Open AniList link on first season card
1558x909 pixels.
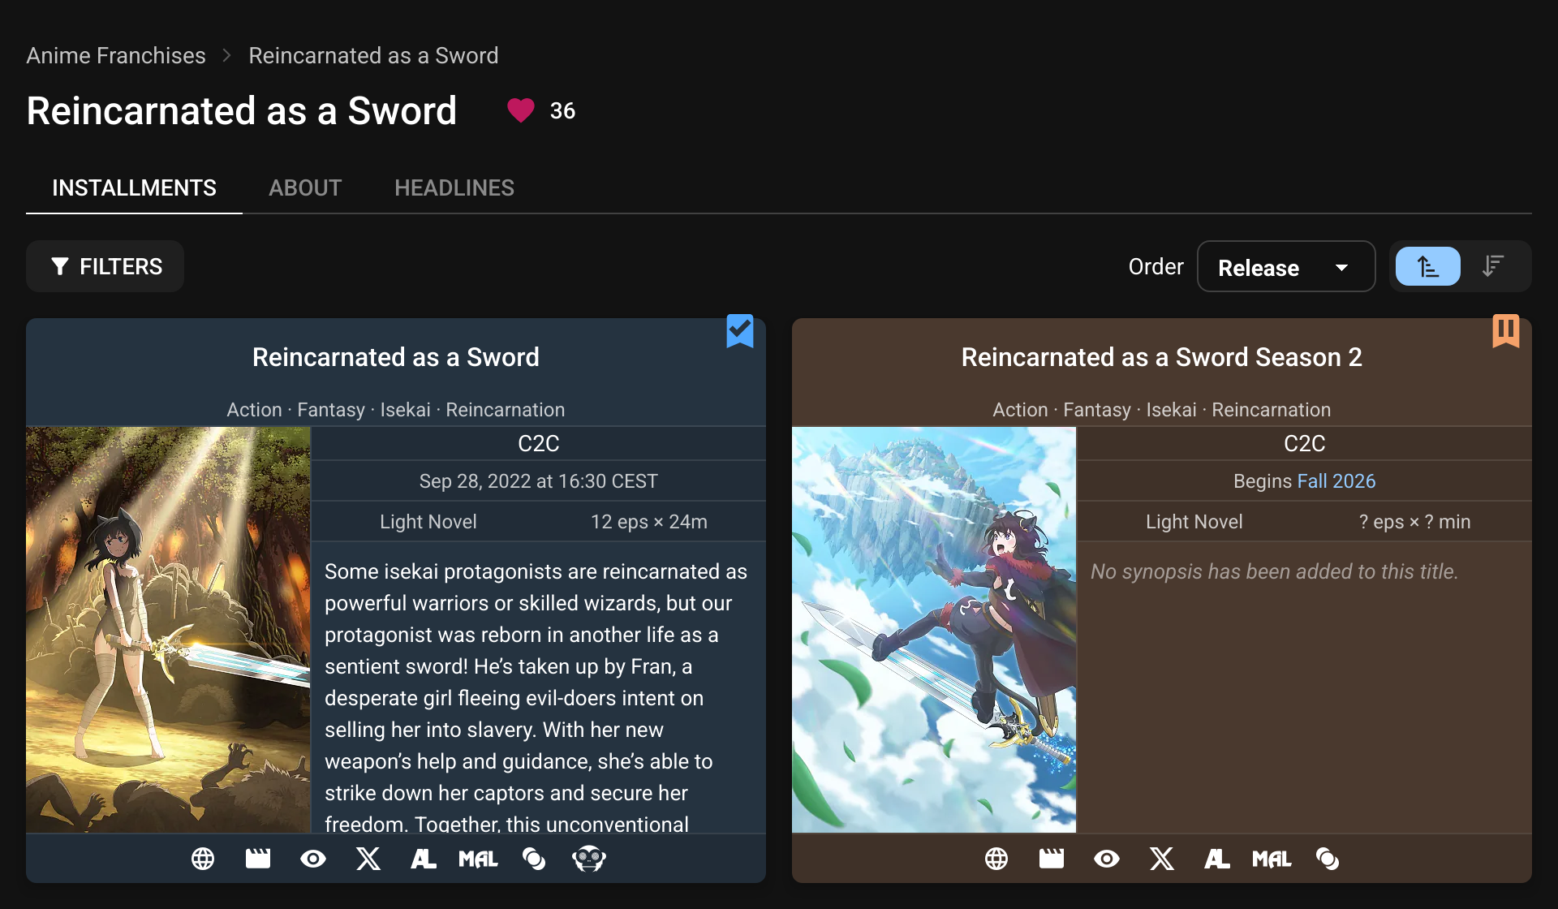(424, 859)
